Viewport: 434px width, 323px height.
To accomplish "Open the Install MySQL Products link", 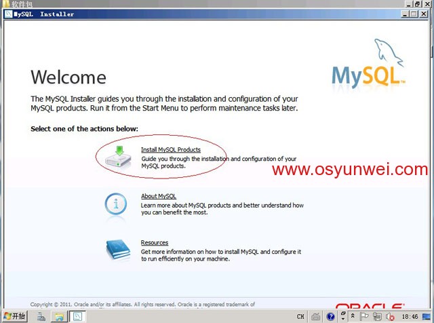I will (171, 149).
